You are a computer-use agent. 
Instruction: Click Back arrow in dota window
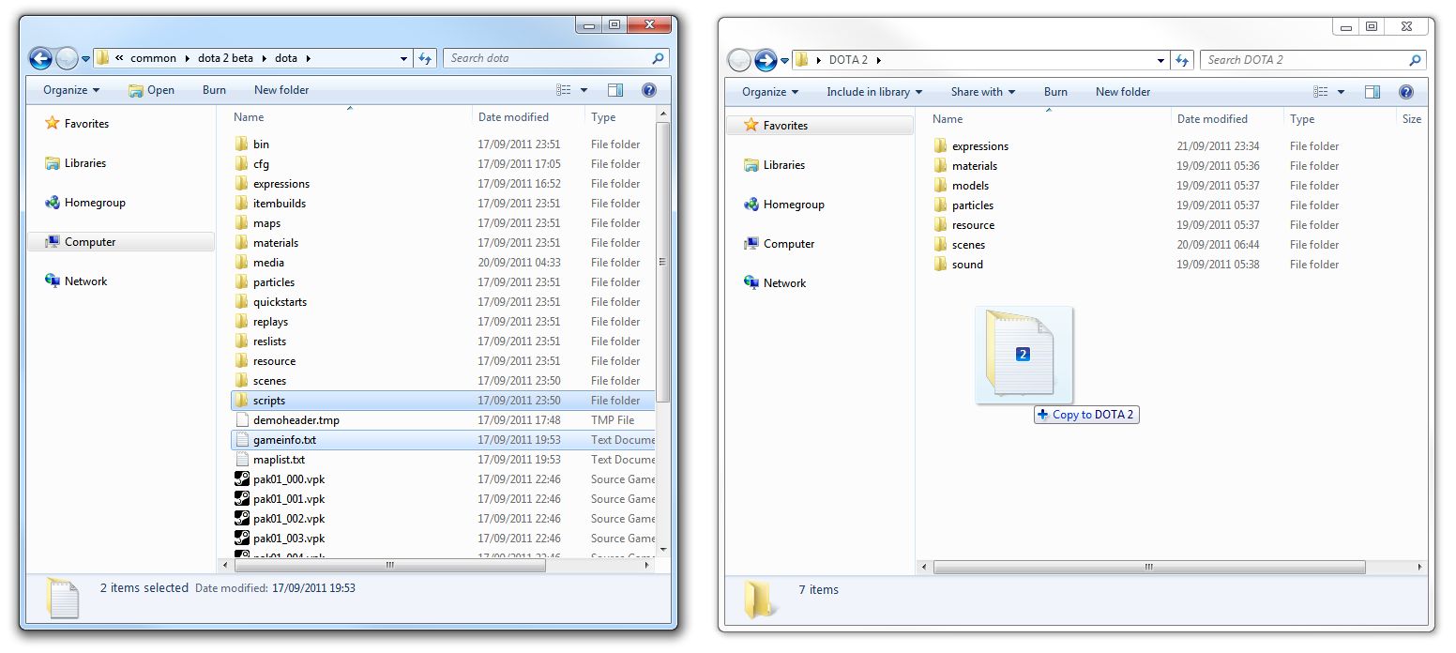point(40,58)
